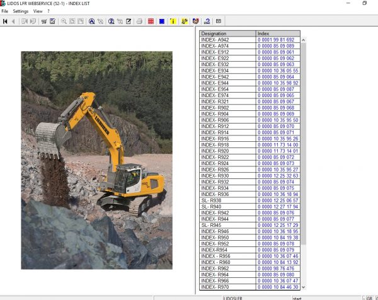378x300 pixels.
Task: Click the GB language indicator
Action: tap(369, 298)
